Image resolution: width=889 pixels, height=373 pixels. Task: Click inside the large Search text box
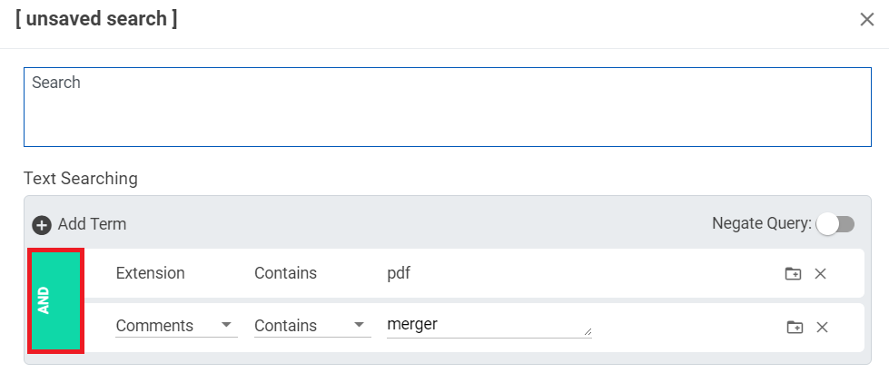pyautogui.click(x=448, y=107)
